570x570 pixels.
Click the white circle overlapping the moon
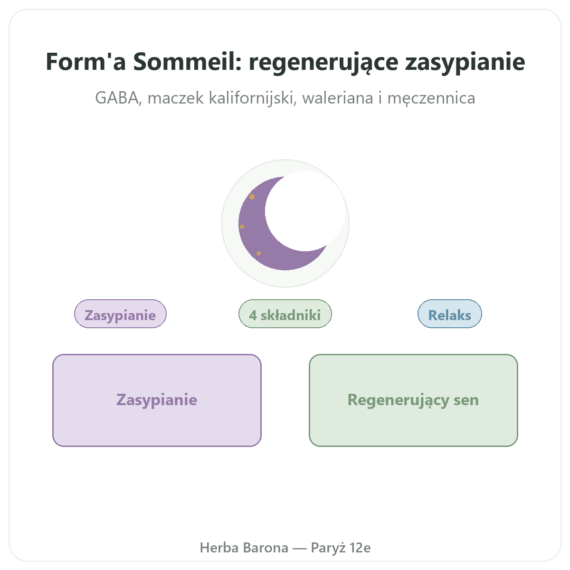(305, 211)
